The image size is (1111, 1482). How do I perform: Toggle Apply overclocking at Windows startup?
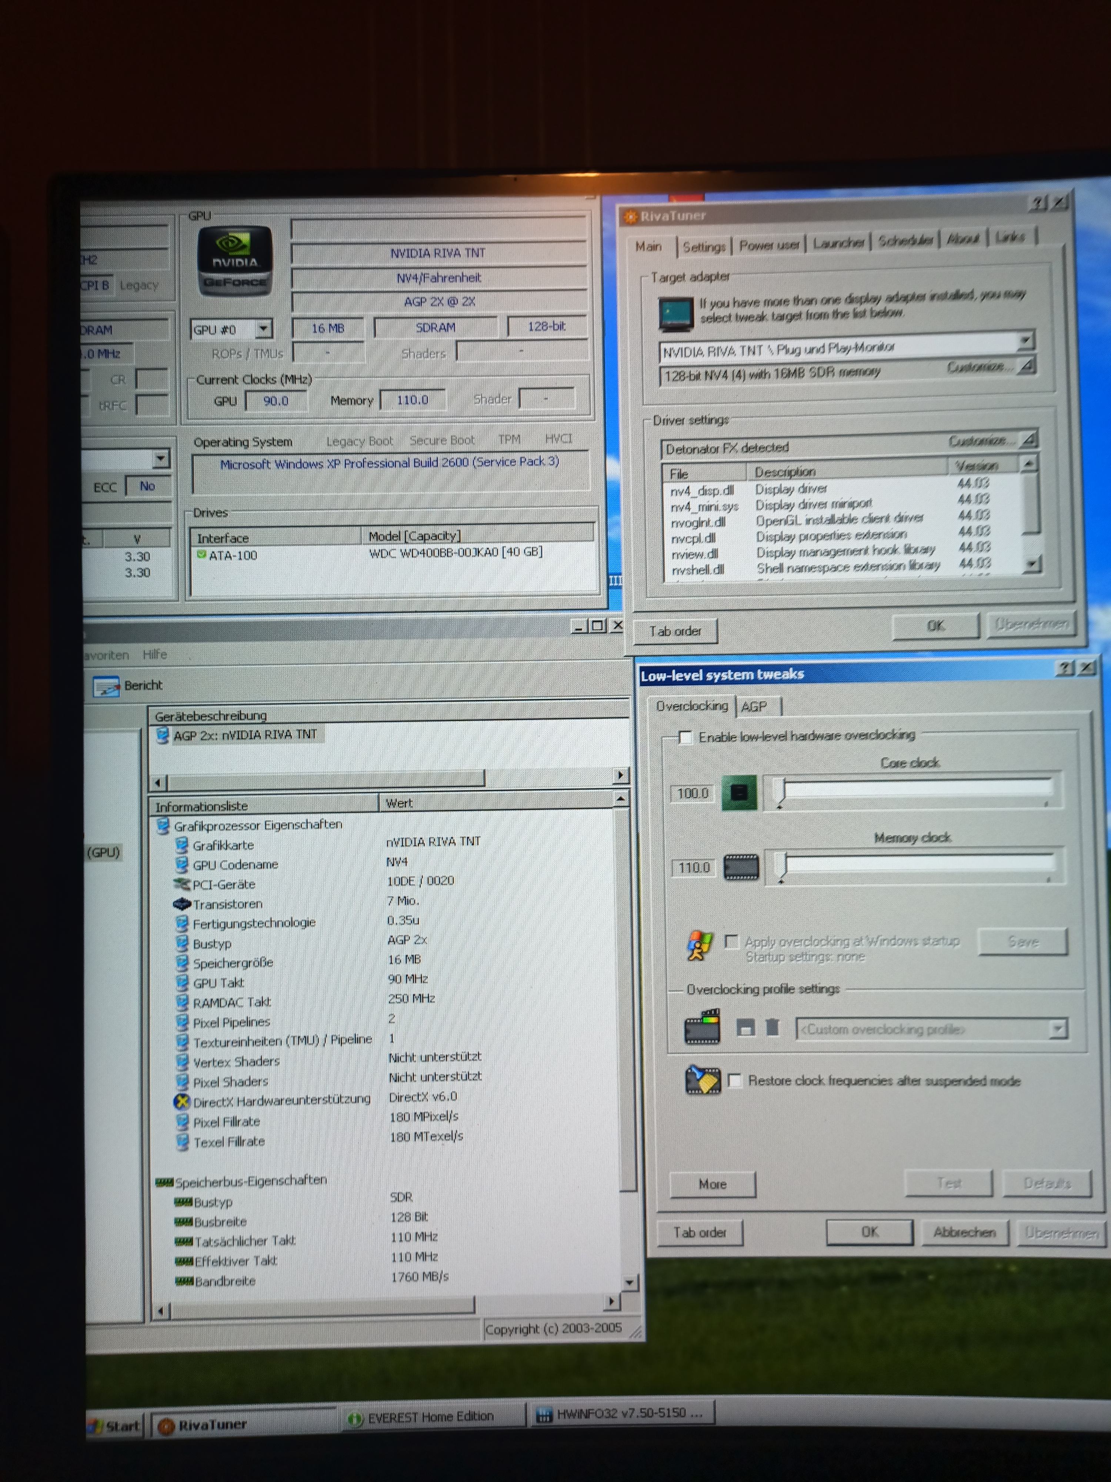pyautogui.click(x=732, y=942)
